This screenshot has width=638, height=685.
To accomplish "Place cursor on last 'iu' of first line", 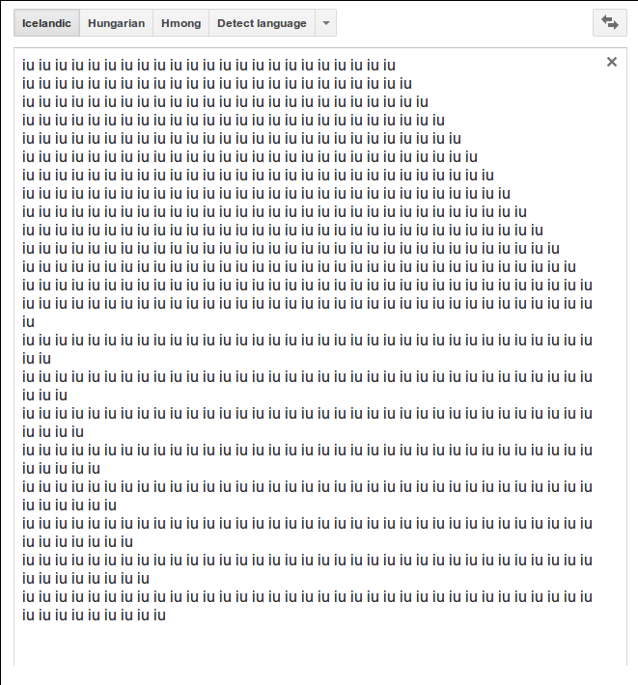I will click(389, 66).
